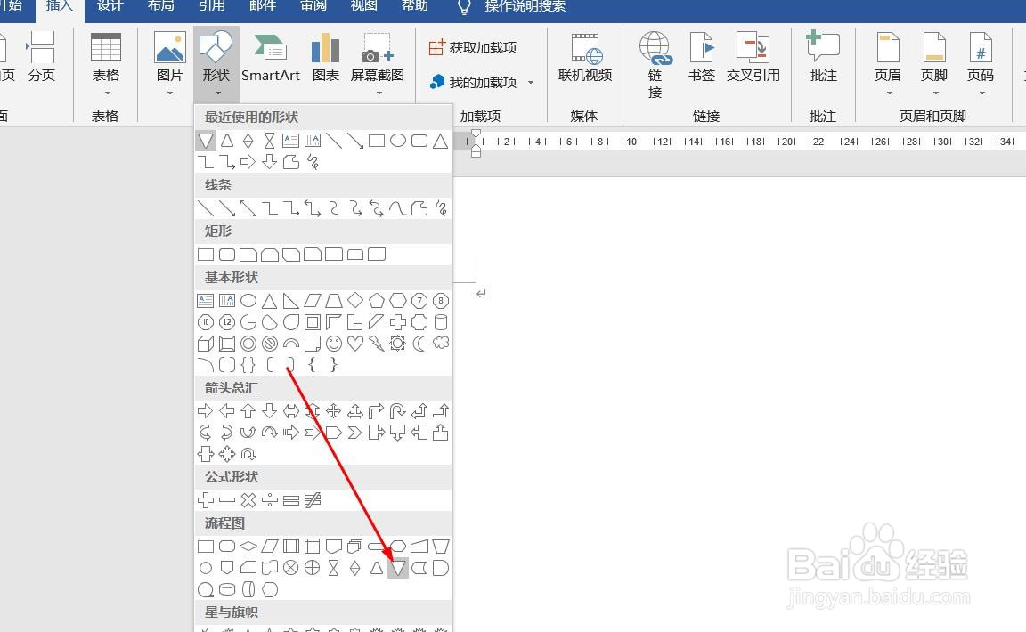1026x632 pixels.
Task: Select Decision diamond in Flowchart section
Action: click(x=248, y=547)
